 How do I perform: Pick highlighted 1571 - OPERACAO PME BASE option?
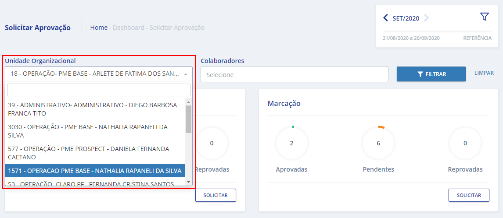pos(94,171)
